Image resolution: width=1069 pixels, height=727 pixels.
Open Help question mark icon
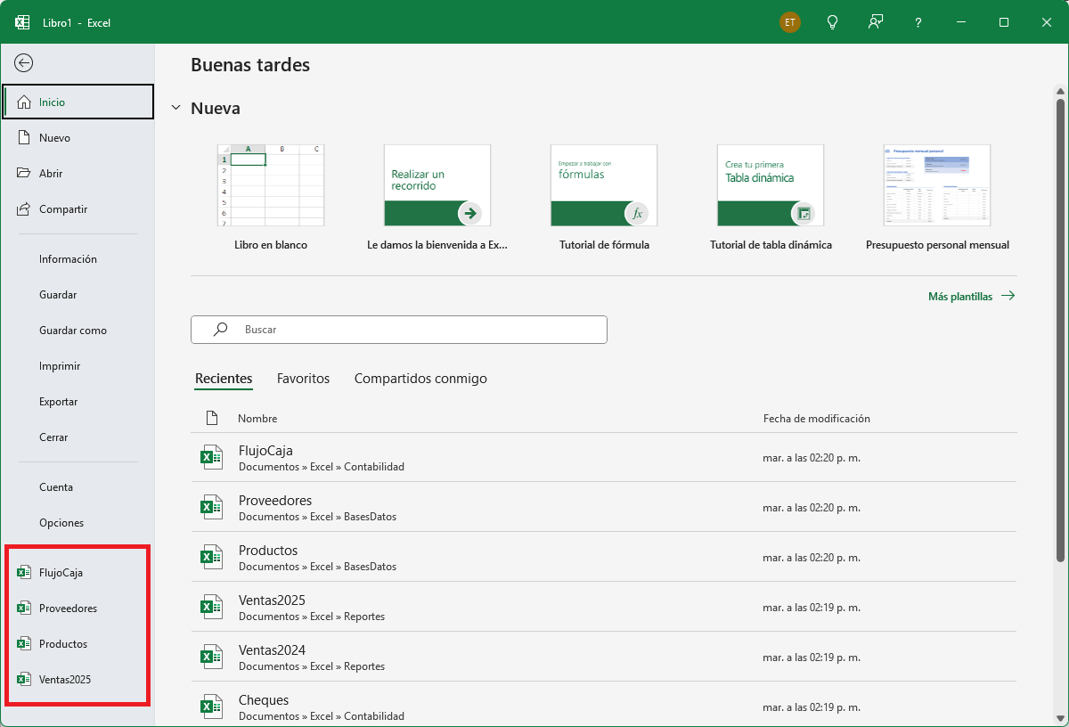[918, 22]
